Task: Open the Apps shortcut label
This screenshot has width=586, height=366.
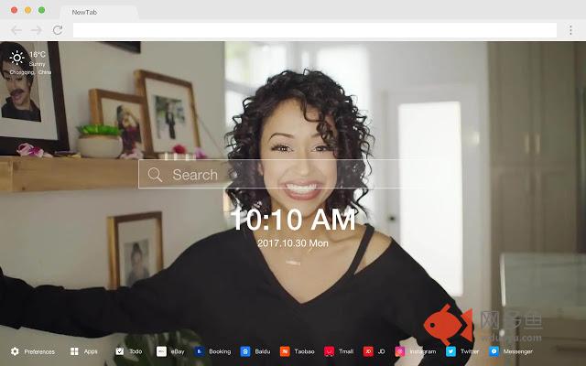Action: pyautogui.click(x=91, y=351)
